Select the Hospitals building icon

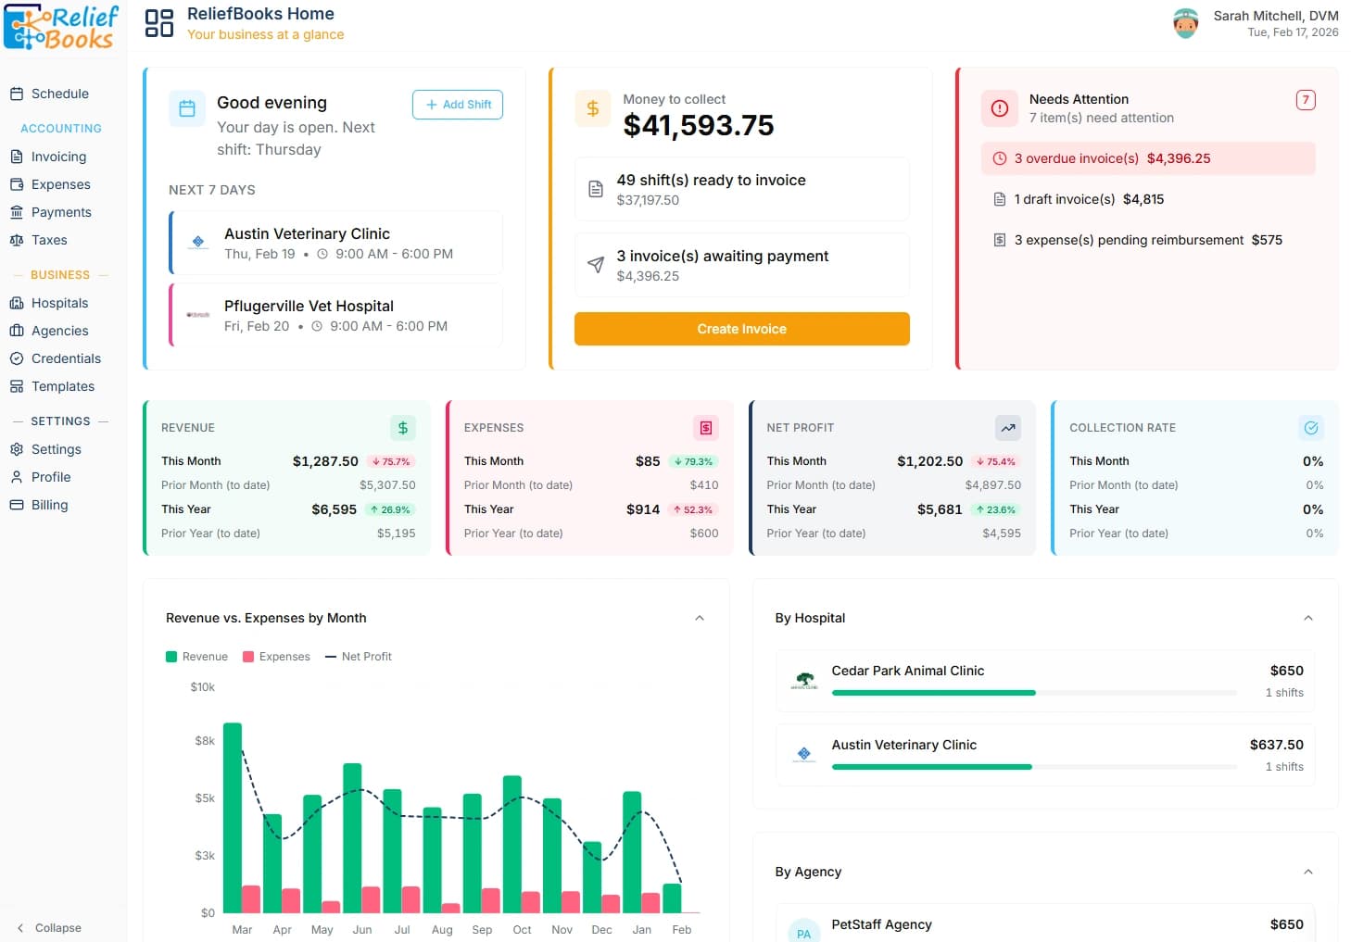pyautogui.click(x=17, y=303)
